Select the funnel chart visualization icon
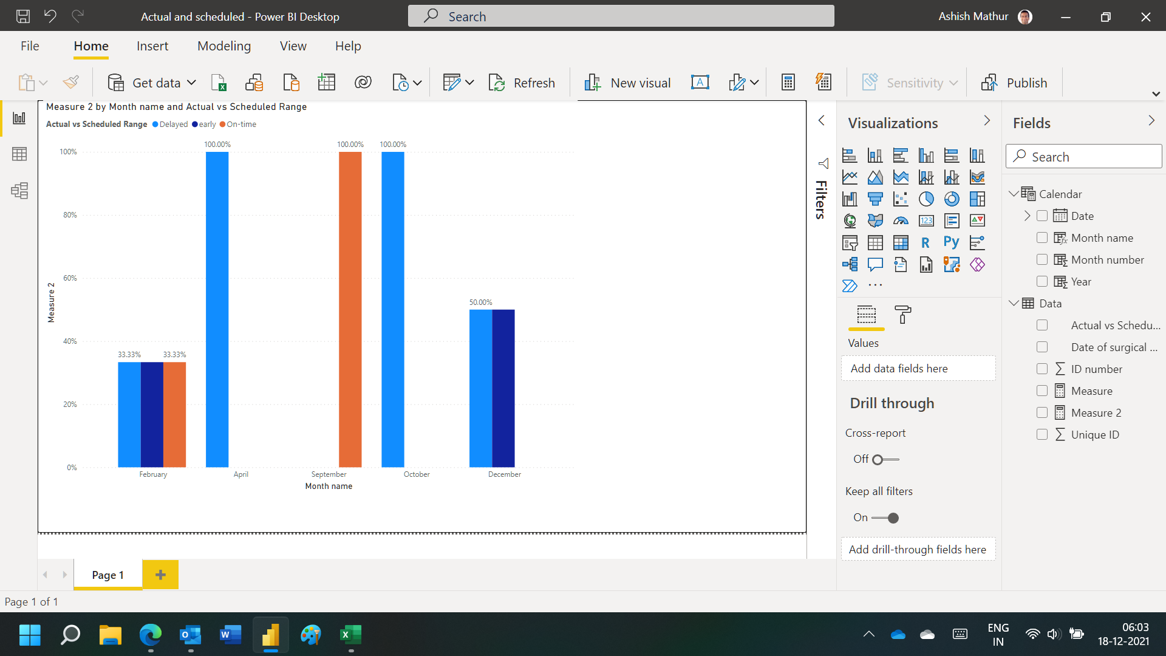The width and height of the screenshot is (1166, 656). (x=875, y=199)
